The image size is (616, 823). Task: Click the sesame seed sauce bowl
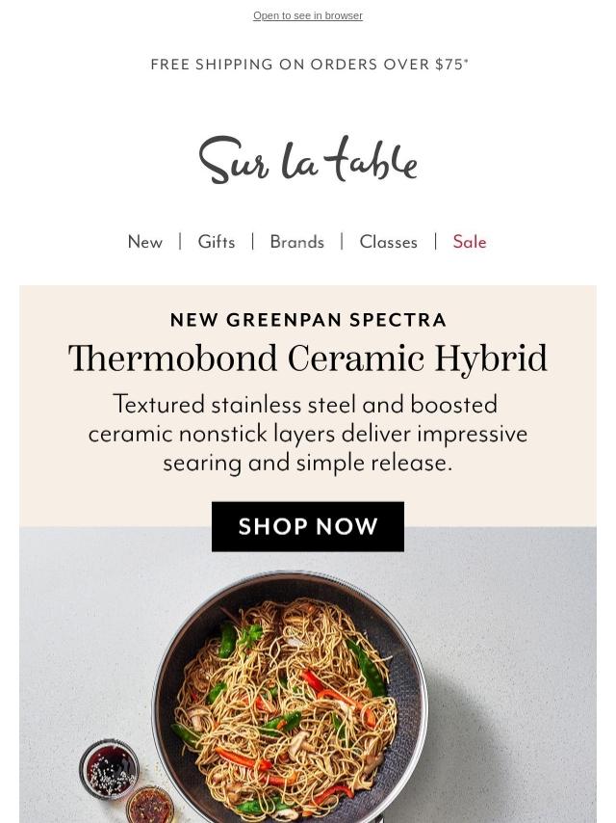coord(108,770)
